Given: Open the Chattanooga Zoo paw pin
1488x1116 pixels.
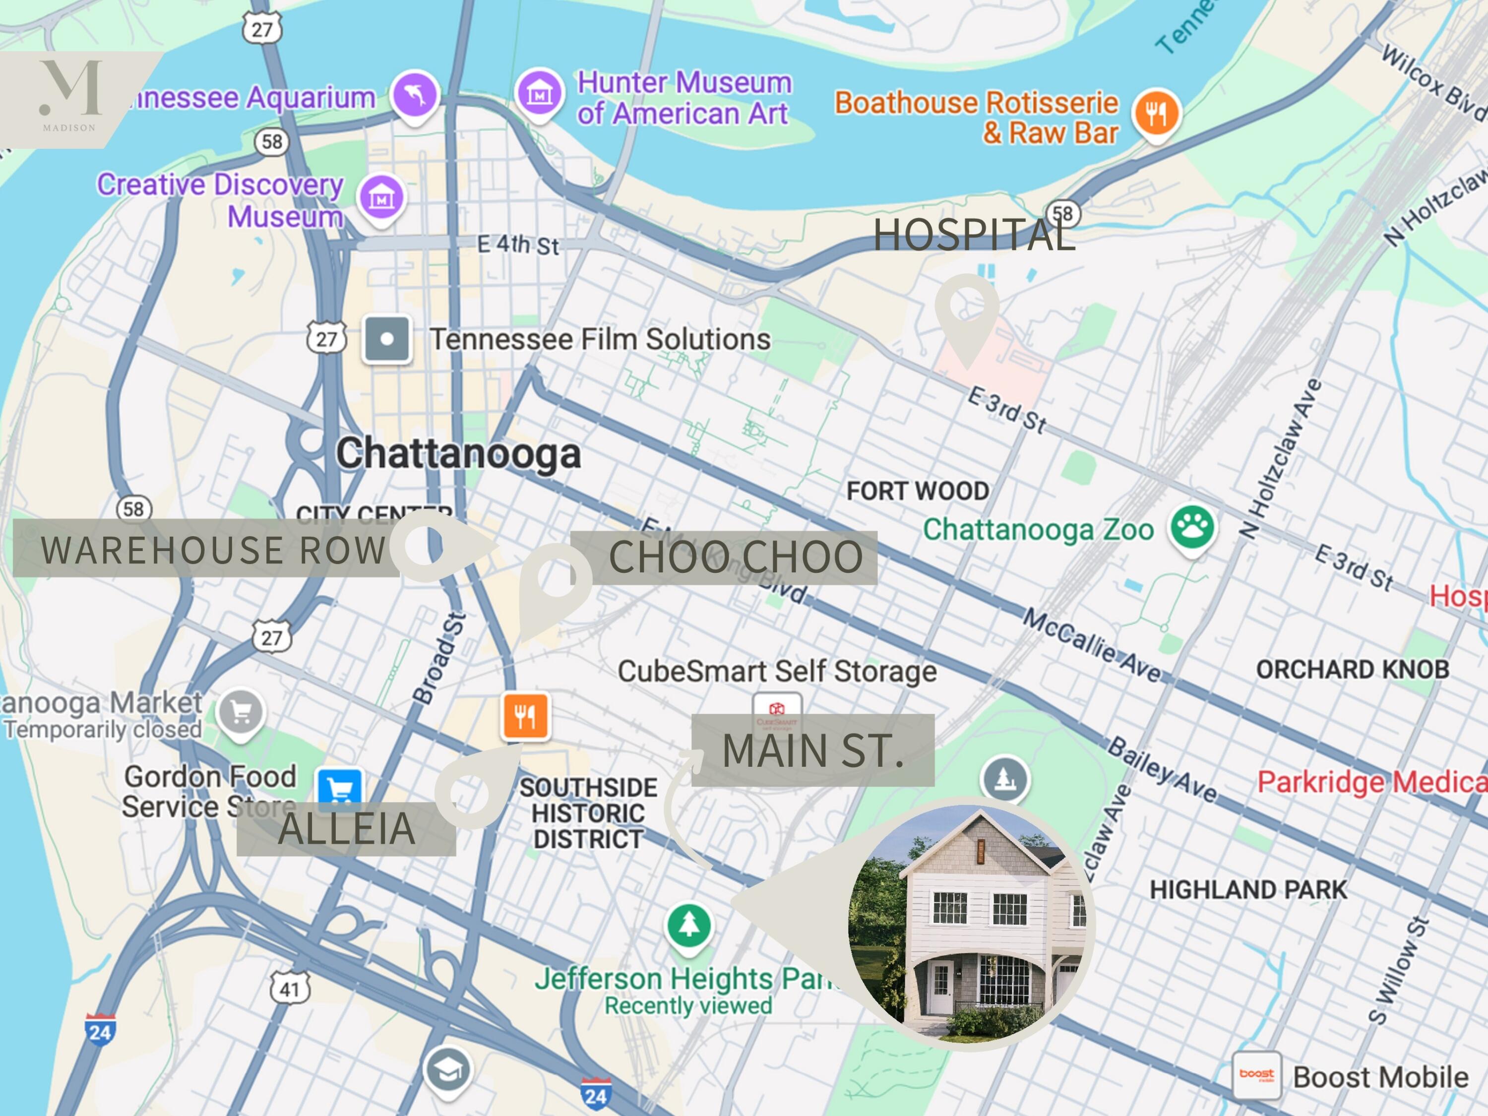Looking at the screenshot, I should [1192, 528].
